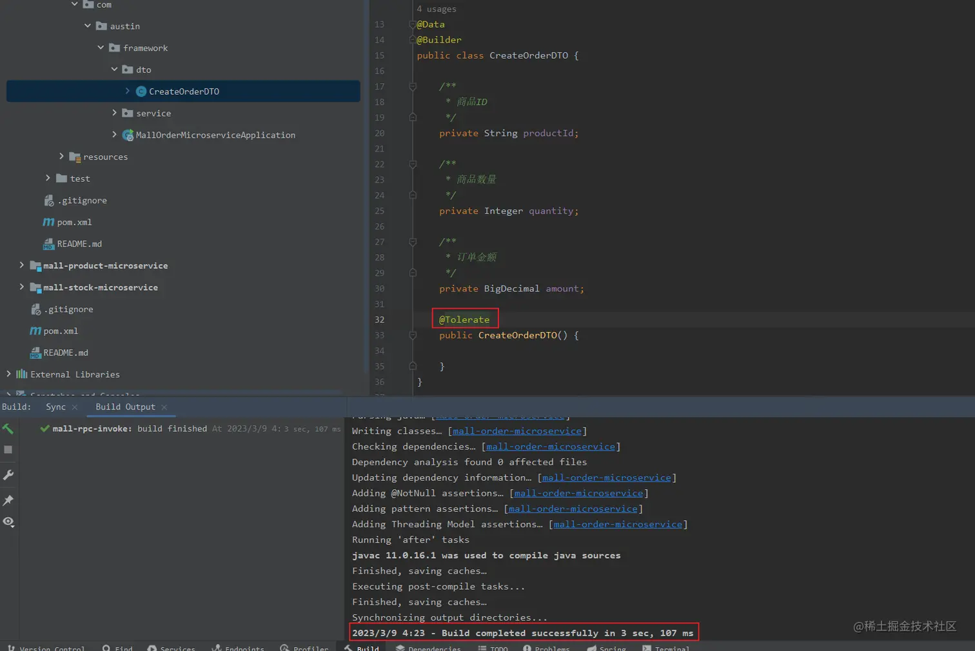
Task: Close the Build Output tab
Action: [x=164, y=407]
